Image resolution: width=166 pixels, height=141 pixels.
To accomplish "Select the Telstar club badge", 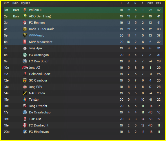I will 25,100.
